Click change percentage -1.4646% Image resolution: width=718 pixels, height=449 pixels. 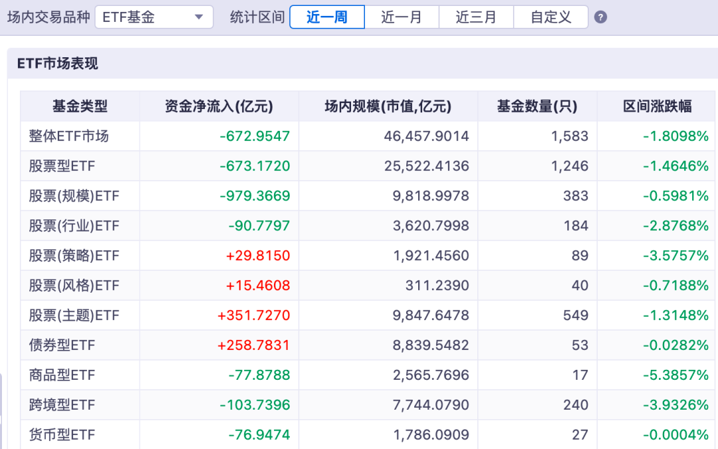(x=676, y=166)
